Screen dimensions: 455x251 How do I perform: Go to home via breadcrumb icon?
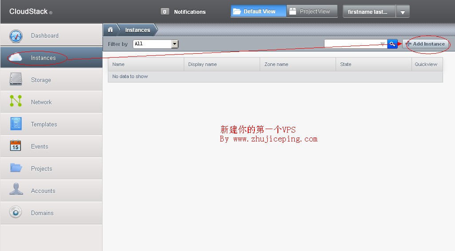click(x=110, y=30)
